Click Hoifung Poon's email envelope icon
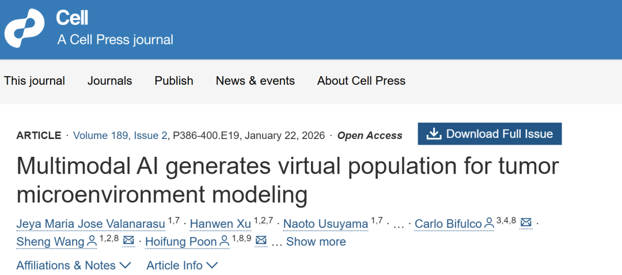This screenshot has width=622, height=275. click(x=261, y=242)
